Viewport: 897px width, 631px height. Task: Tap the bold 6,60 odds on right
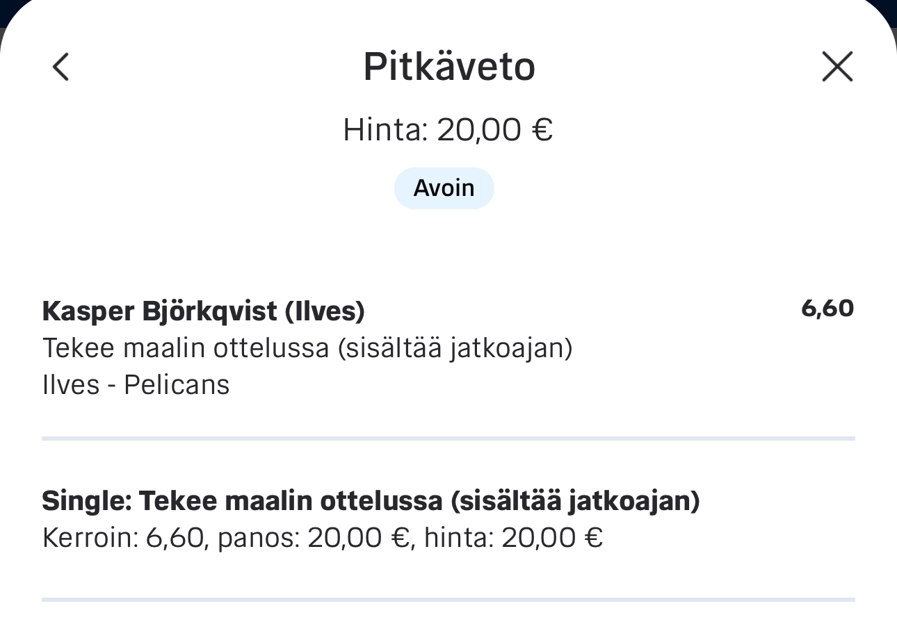pyautogui.click(x=827, y=309)
